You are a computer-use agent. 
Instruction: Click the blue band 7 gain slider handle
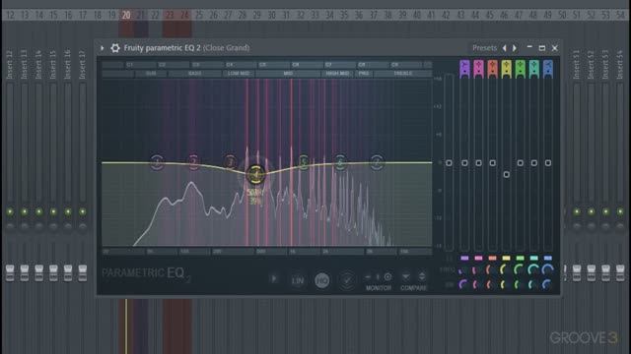point(548,163)
